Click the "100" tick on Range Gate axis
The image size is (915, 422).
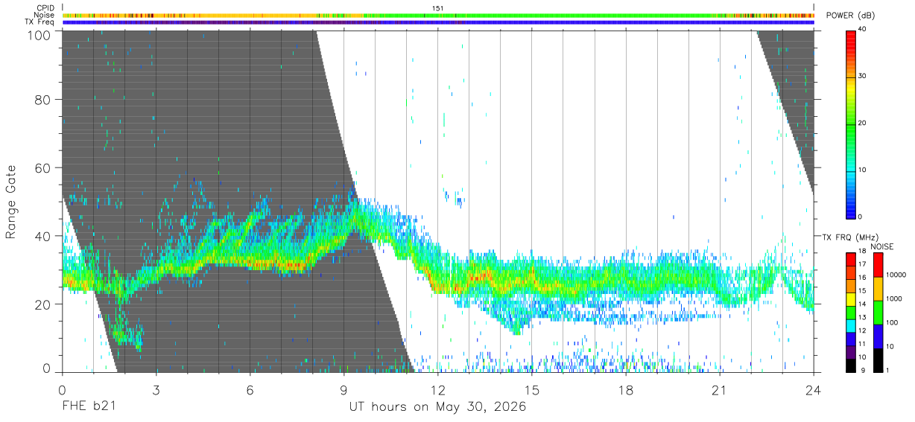(39, 34)
